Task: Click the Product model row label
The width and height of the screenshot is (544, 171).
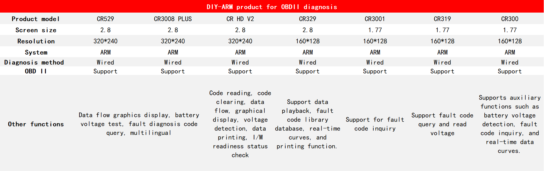Action: tap(36, 19)
